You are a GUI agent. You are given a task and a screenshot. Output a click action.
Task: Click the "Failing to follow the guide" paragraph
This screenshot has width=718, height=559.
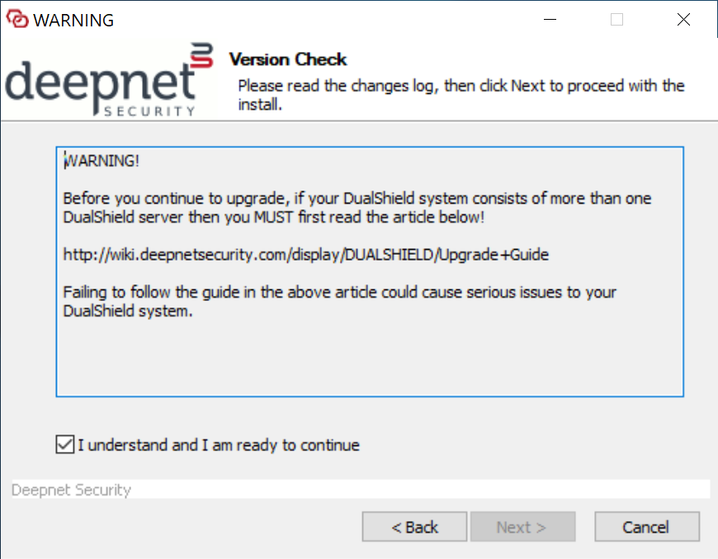coord(339,302)
